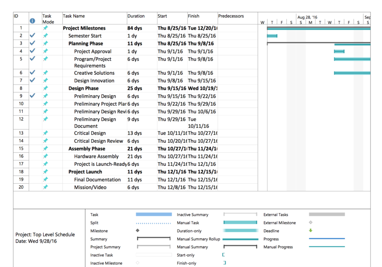This screenshot has height=267, width=382.
Task: Collapse the Assembly Phase summary task
Action: coord(87,148)
